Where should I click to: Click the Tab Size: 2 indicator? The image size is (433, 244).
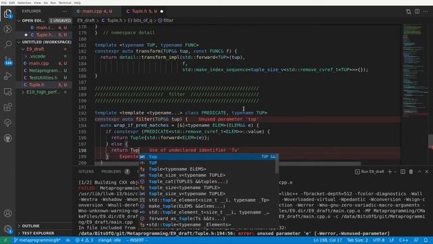[x=357, y=240]
